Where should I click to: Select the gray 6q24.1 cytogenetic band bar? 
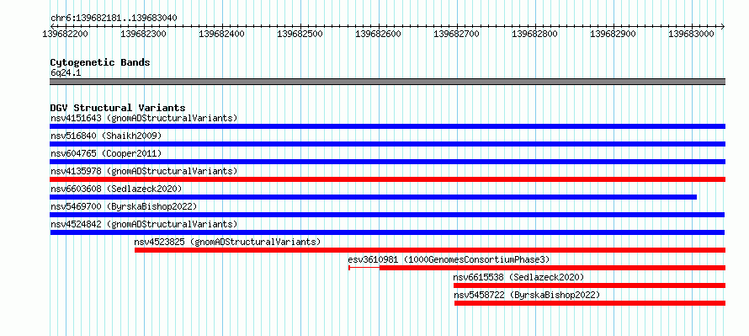point(387,82)
